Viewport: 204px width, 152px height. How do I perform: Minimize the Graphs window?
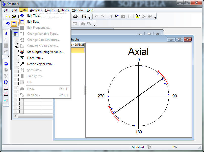tap(171, 40)
